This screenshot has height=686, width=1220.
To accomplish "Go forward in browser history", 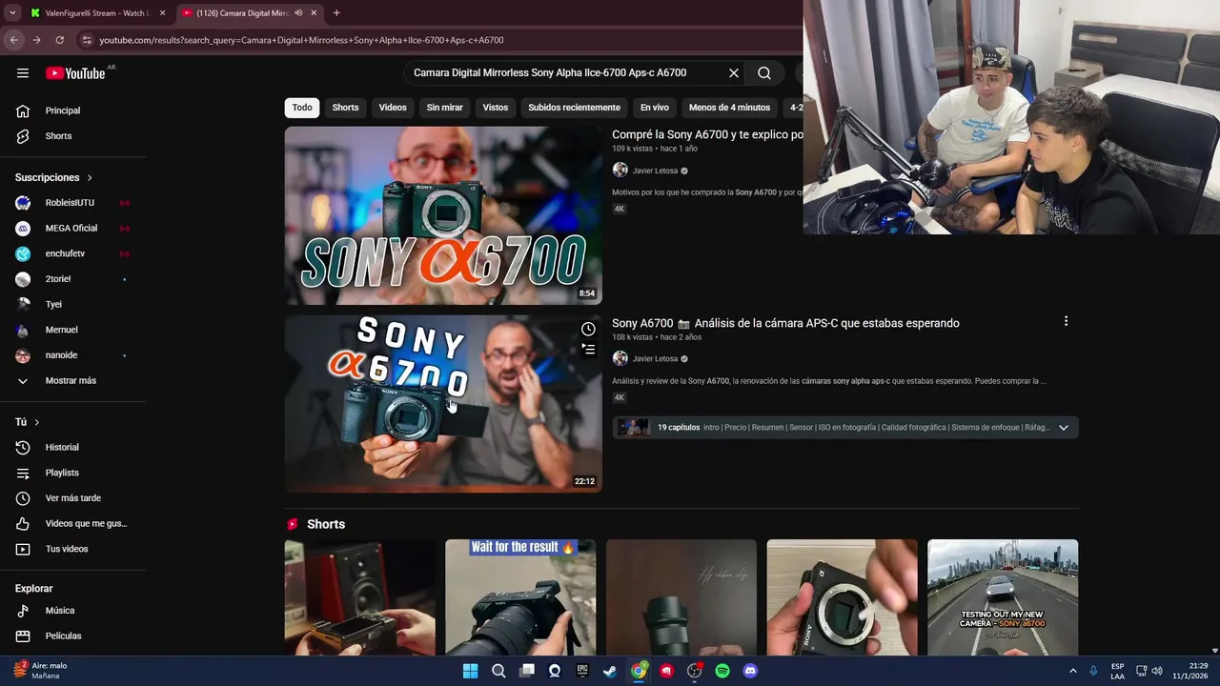I will (x=36, y=40).
